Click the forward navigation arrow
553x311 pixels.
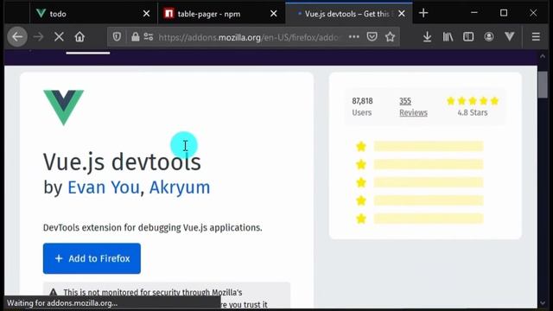coord(38,36)
